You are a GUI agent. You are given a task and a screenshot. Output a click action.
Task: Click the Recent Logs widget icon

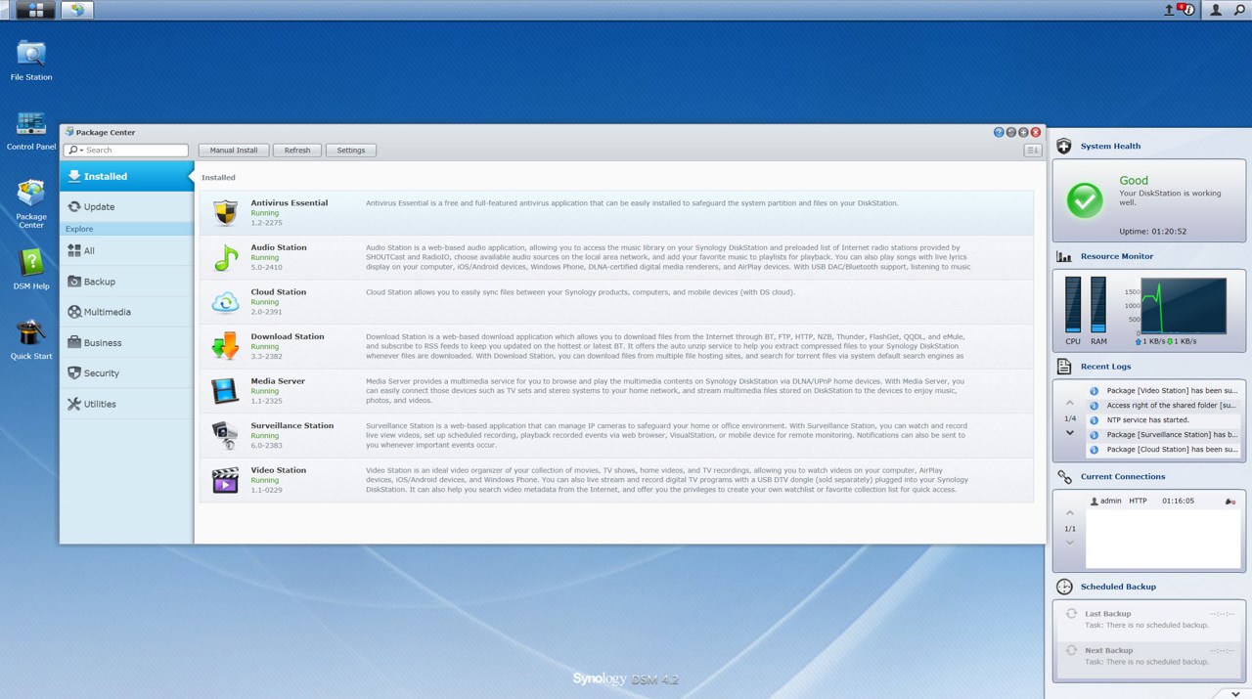[1064, 367]
